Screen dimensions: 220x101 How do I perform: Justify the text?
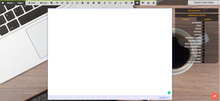pos(99,3)
